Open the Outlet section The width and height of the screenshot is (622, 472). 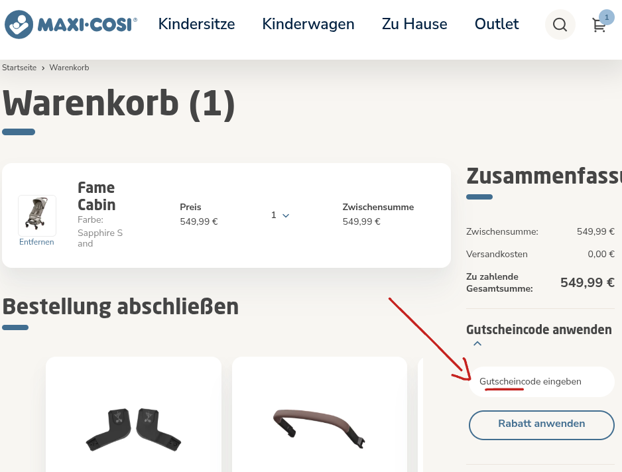tap(496, 25)
